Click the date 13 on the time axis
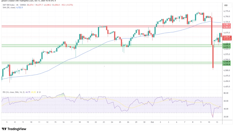The width and height of the screenshot is (234, 132). (218, 122)
